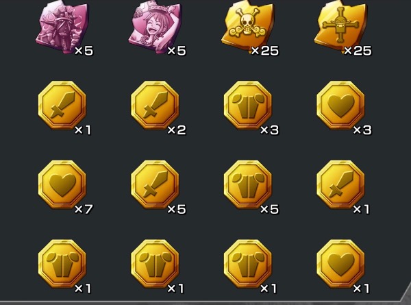Screen dimensions: 411x305
Task: Pick the heart medal with ×1
Action: (x=340, y=264)
